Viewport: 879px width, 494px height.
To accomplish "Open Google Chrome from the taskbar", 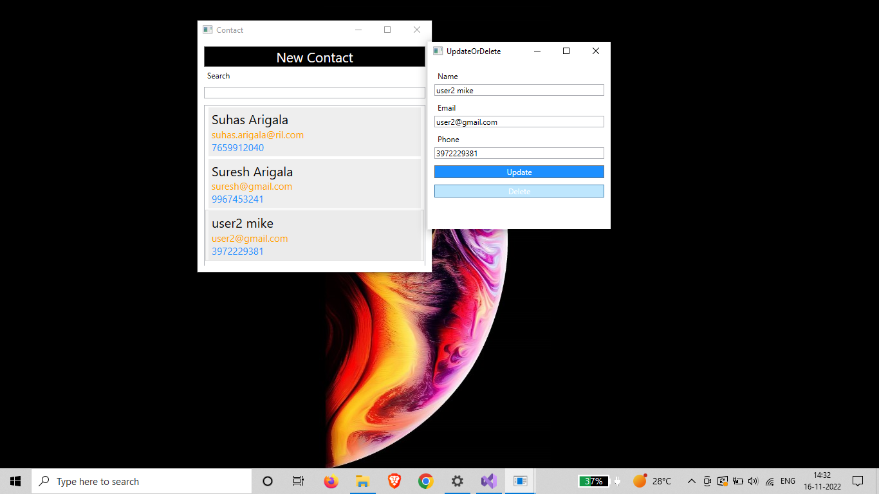I will point(425,480).
